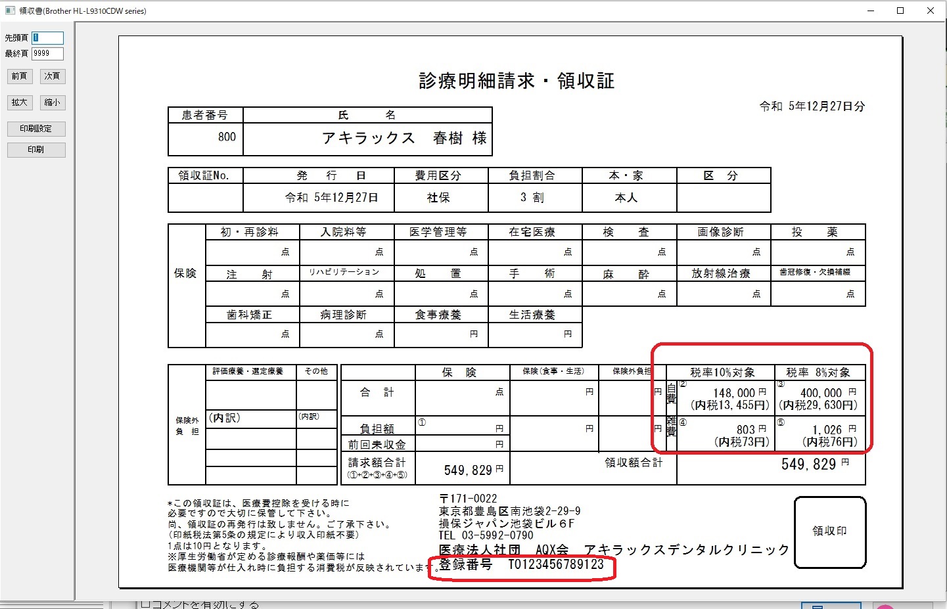
Task: Click the 診療明細請求・領収証 document title
Action: click(x=517, y=81)
